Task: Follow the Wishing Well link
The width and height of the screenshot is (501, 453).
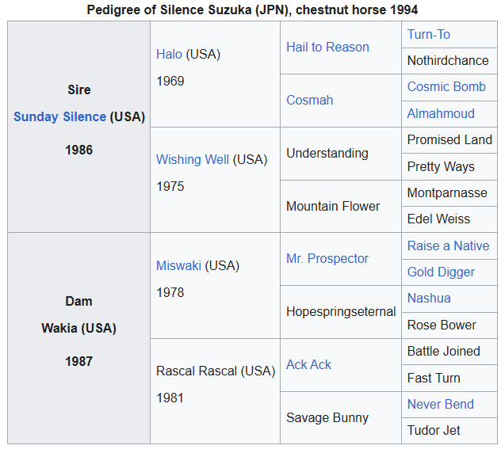Action: pos(193,160)
